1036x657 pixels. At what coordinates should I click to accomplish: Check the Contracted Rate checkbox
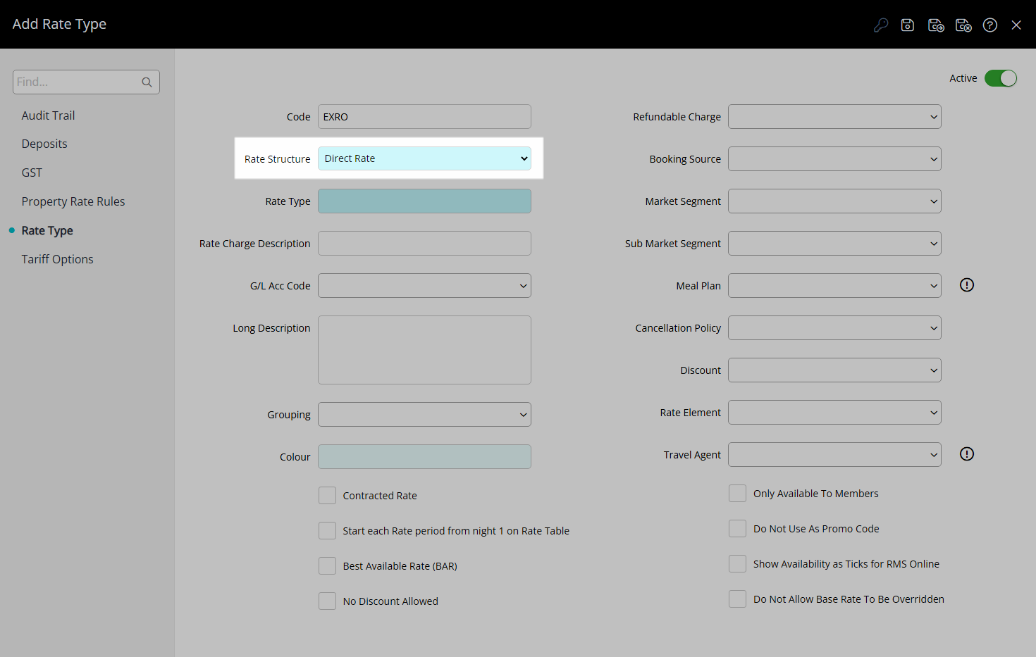(327, 496)
